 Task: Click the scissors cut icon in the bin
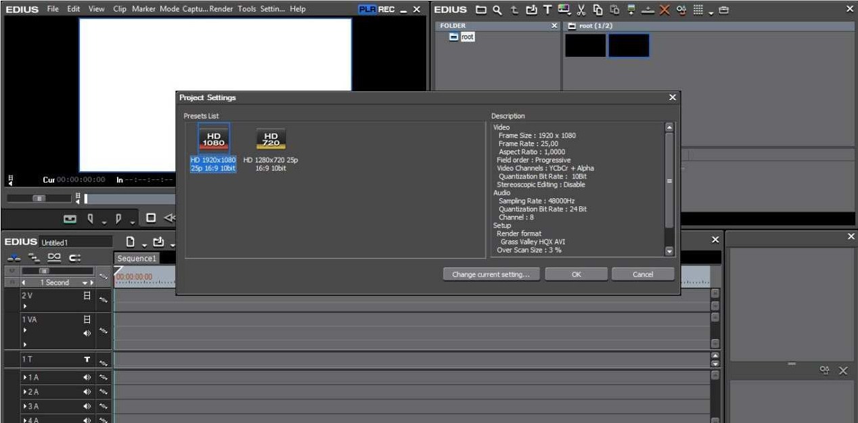[581, 9]
